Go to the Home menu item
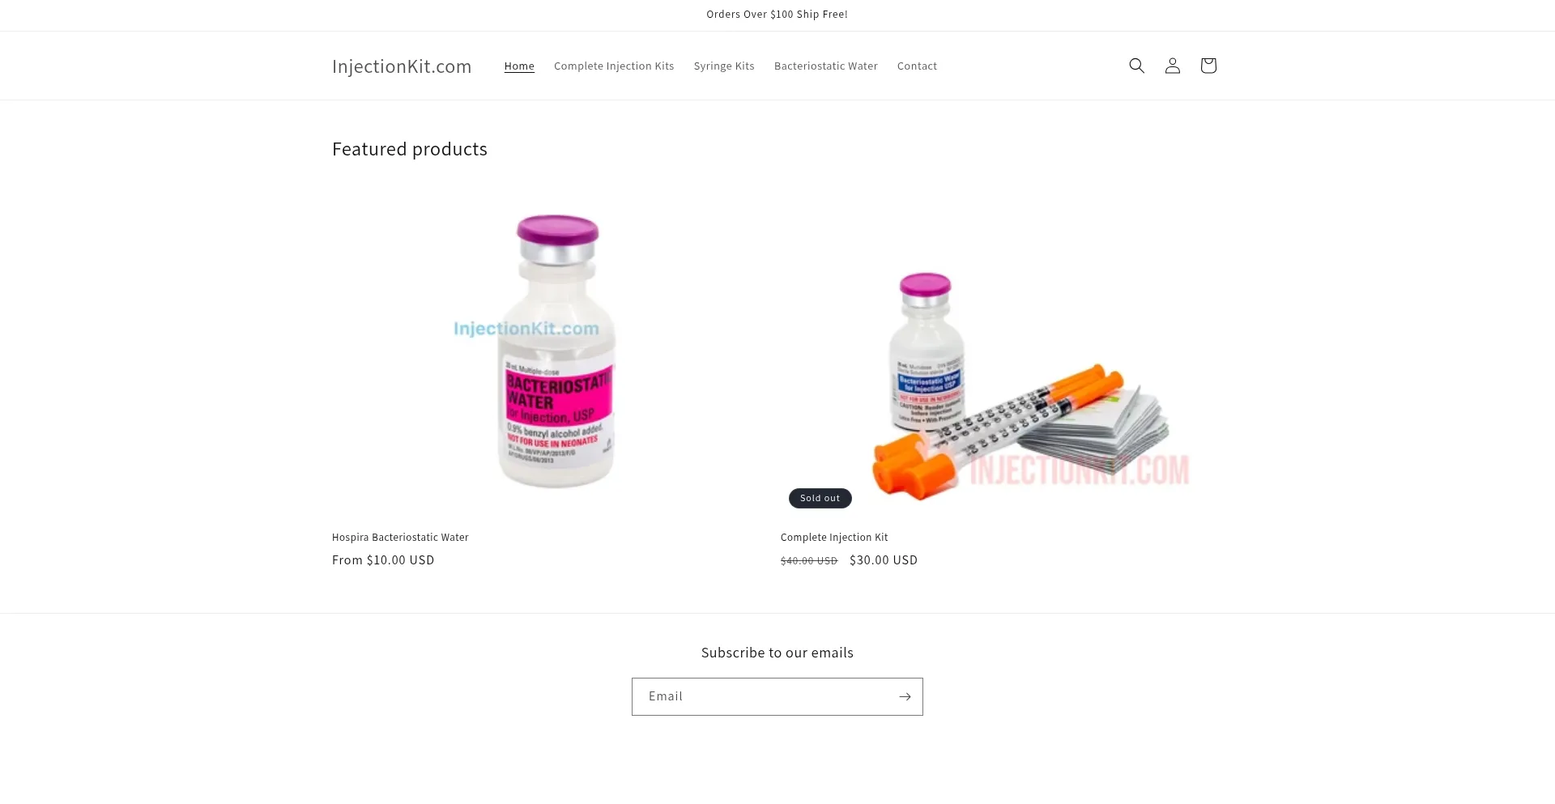Image resolution: width=1555 pixels, height=804 pixels. pos(519,66)
